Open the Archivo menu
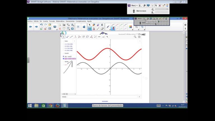The height and width of the screenshot is (121, 215). 30,21
